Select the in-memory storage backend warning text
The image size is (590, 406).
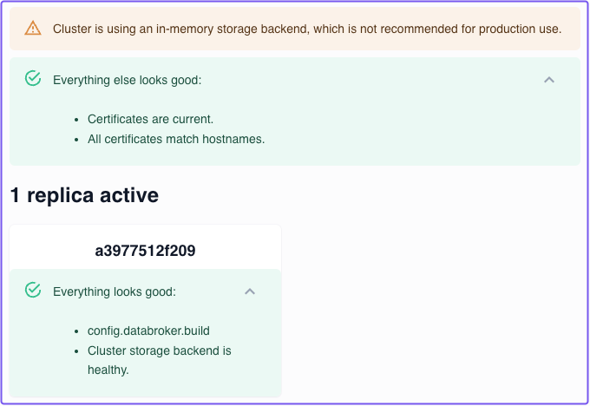point(306,29)
